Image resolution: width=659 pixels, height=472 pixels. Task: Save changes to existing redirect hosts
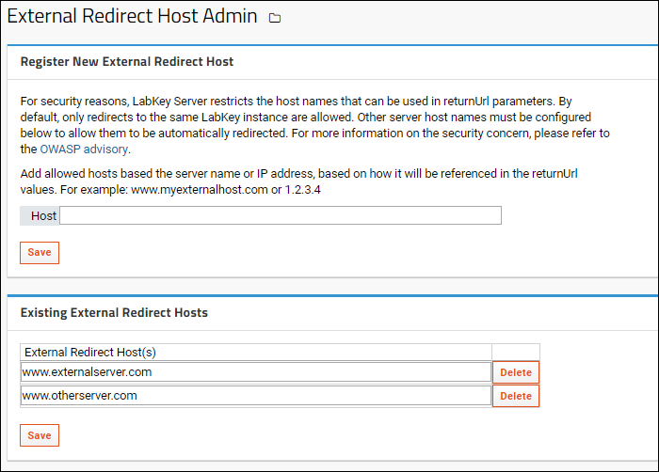(x=40, y=435)
